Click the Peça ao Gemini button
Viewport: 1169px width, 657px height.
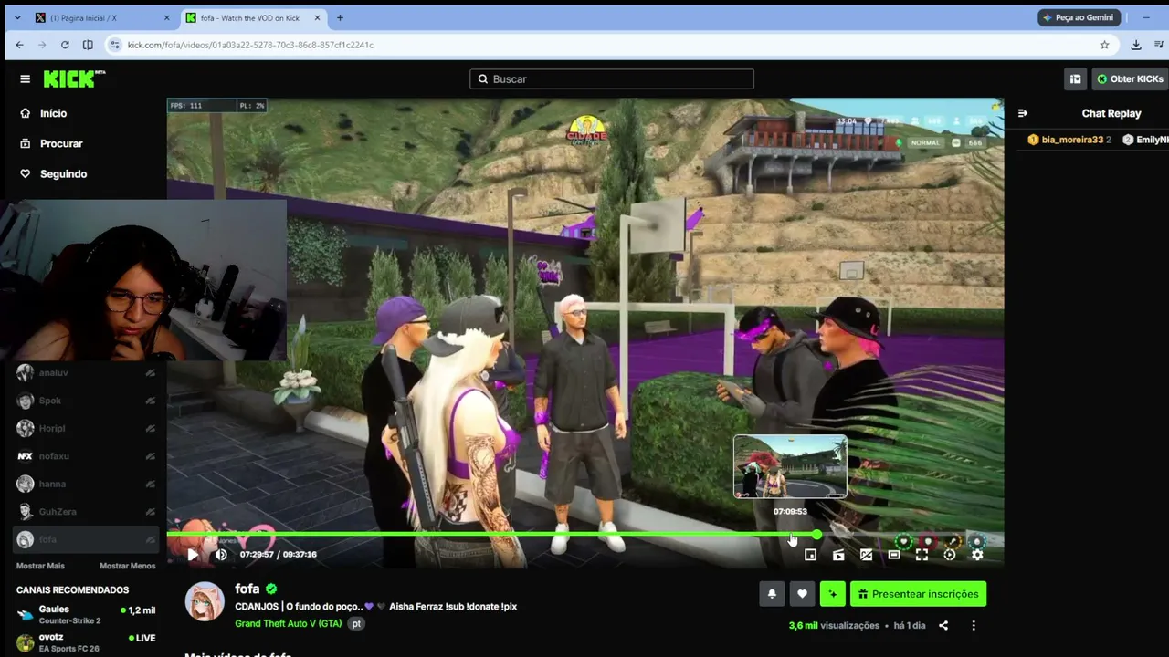click(1079, 17)
